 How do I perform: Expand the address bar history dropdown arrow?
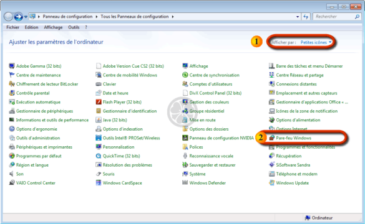coord(298,17)
